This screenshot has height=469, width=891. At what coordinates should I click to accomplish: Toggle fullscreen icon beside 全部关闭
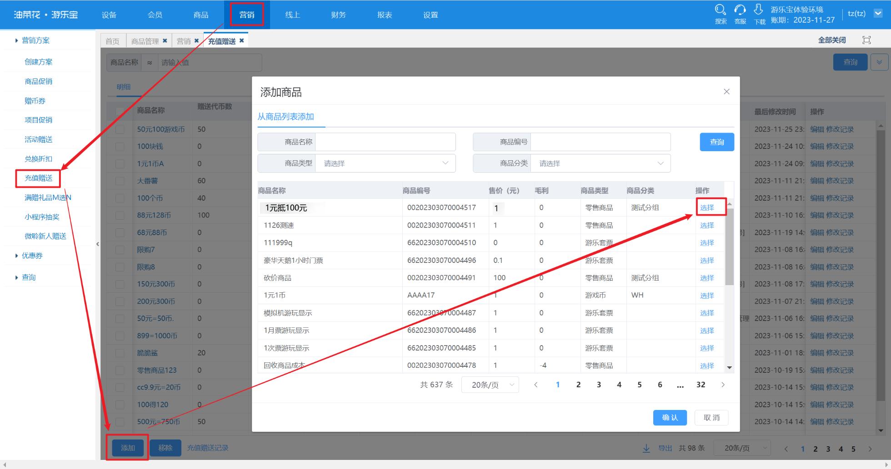866,40
